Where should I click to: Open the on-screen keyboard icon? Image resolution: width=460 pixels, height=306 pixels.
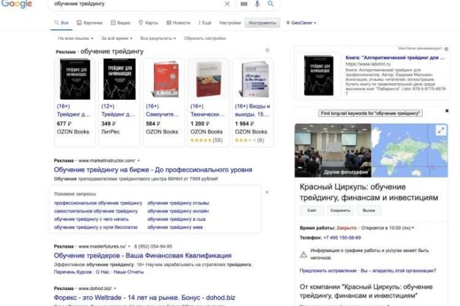(244, 4)
